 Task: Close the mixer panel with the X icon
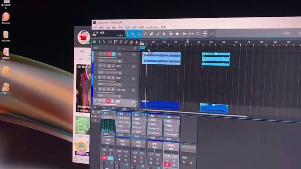click(x=93, y=111)
